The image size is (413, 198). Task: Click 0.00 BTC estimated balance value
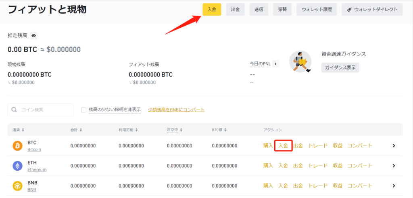click(x=23, y=49)
